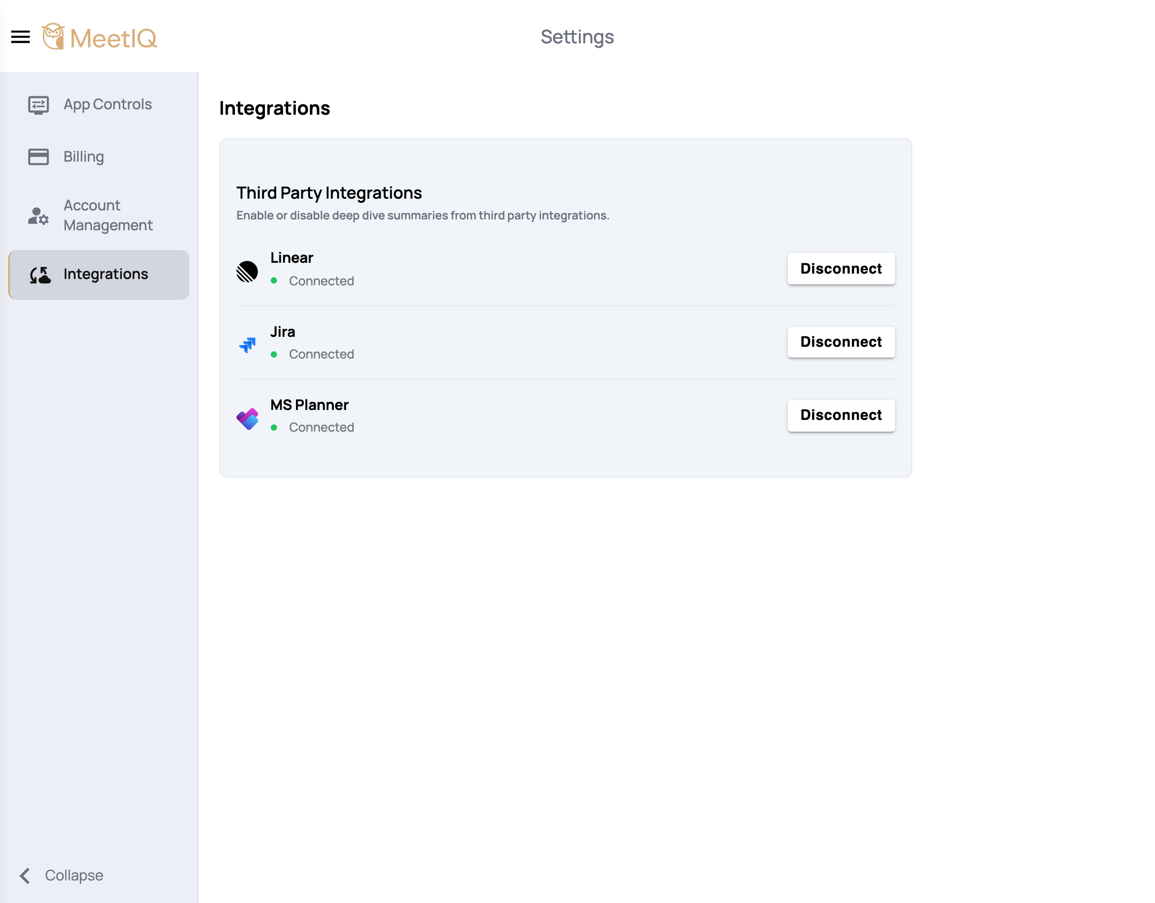
Task: Click the Linear logo icon
Action: [247, 271]
